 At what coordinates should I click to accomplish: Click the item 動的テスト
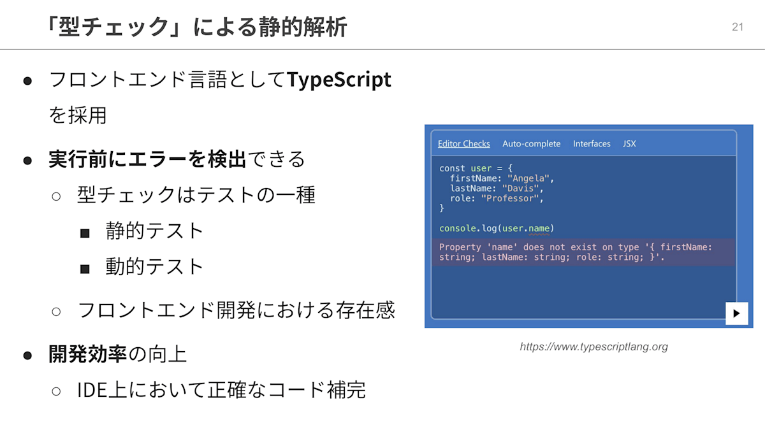[x=155, y=266]
